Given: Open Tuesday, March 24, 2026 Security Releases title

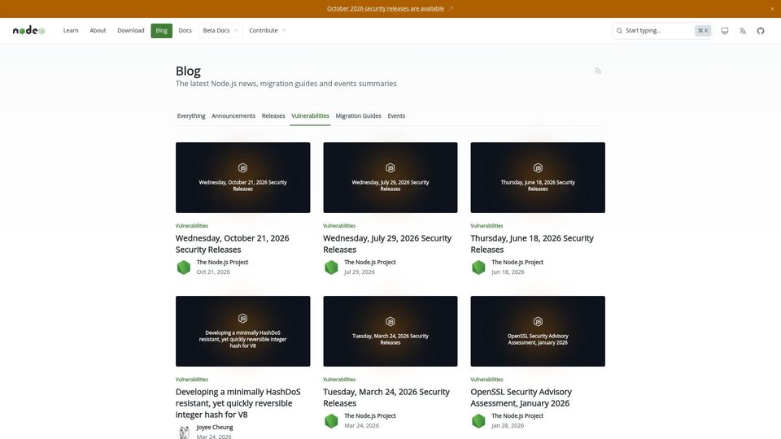Looking at the screenshot, I should (386, 398).
